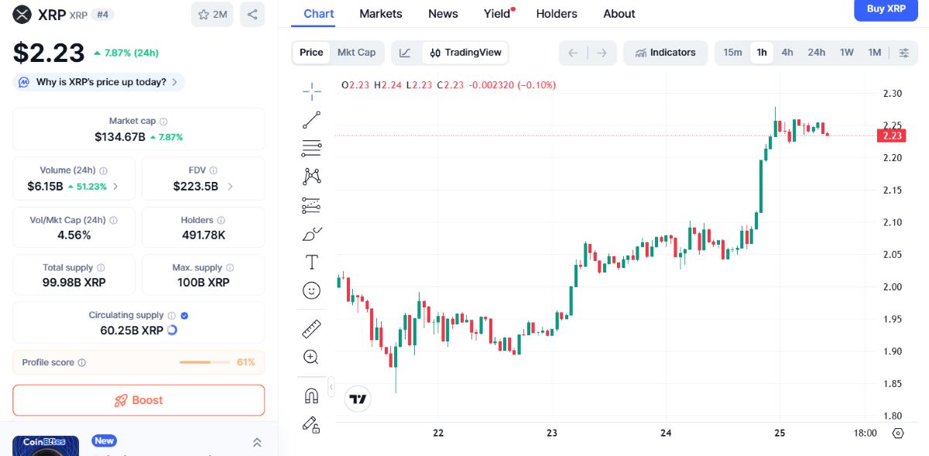Click the XRP coin logo
Screen dimensions: 929x456
tap(22, 14)
